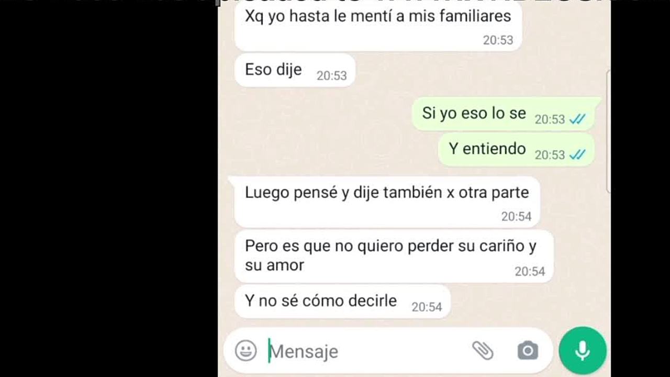Viewport: 670px width, 377px height.
Task: Select the 'Luego pensé y dije también' message
Action: (387, 203)
